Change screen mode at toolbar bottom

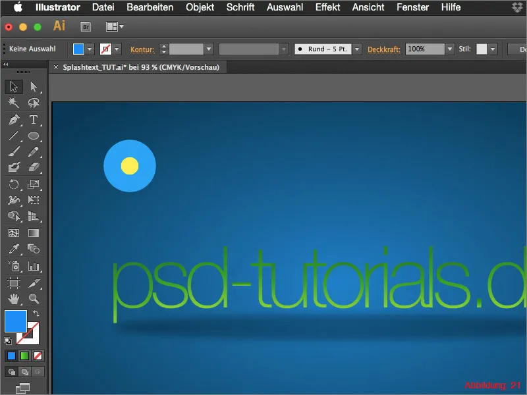(23, 388)
